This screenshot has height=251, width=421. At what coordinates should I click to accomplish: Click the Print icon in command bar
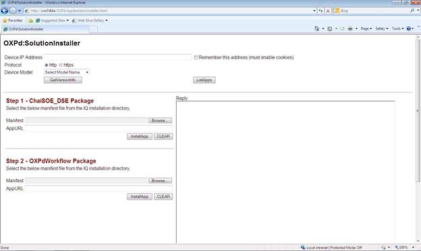coord(350,28)
